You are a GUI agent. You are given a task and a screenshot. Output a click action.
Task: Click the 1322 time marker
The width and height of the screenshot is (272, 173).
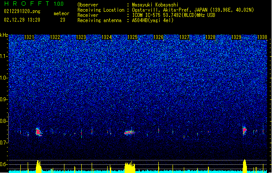pos(55,37)
